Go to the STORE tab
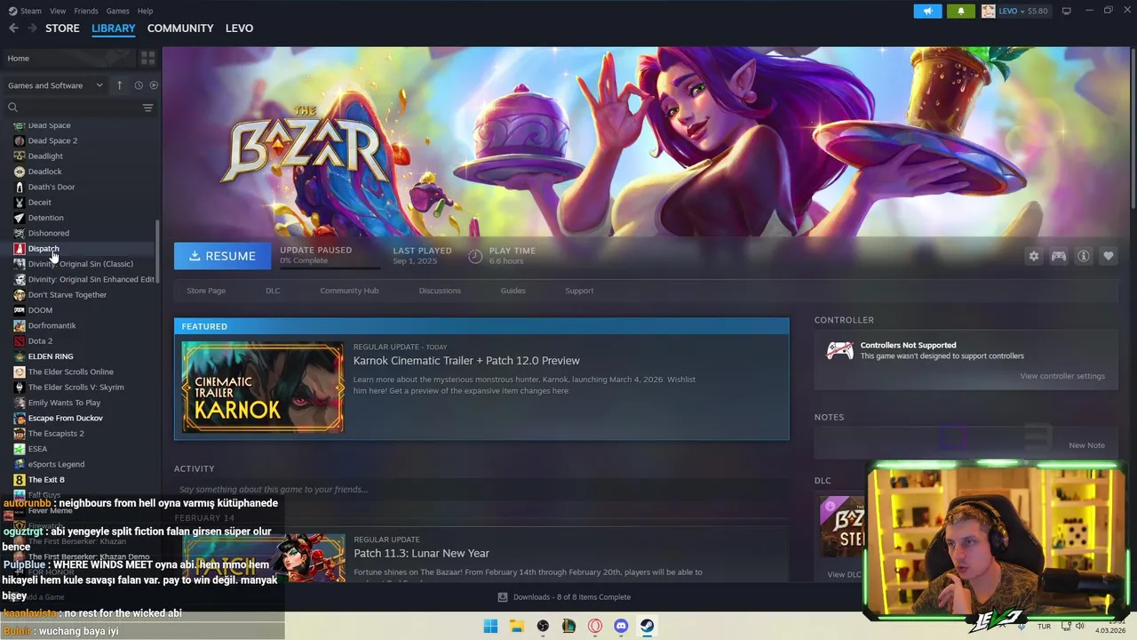This screenshot has width=1137, height=640. pyautogui.click(x=62, y=28)
